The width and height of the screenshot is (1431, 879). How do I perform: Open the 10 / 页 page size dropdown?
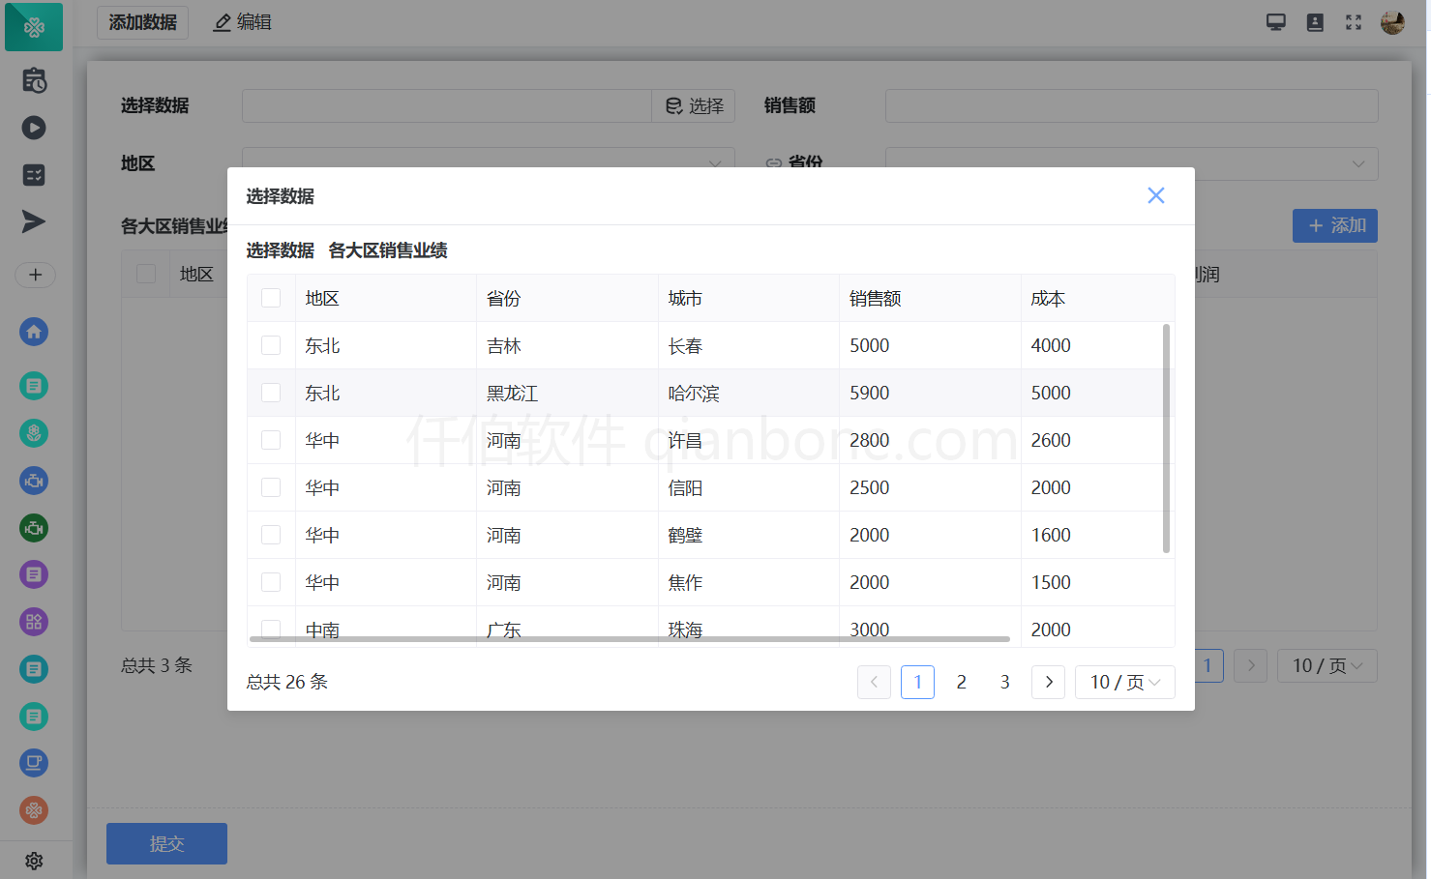point(1124,682)
